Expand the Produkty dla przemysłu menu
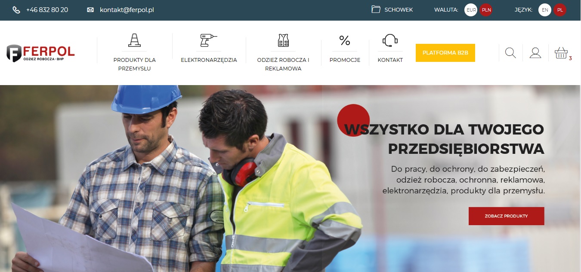 coord(134,64)
